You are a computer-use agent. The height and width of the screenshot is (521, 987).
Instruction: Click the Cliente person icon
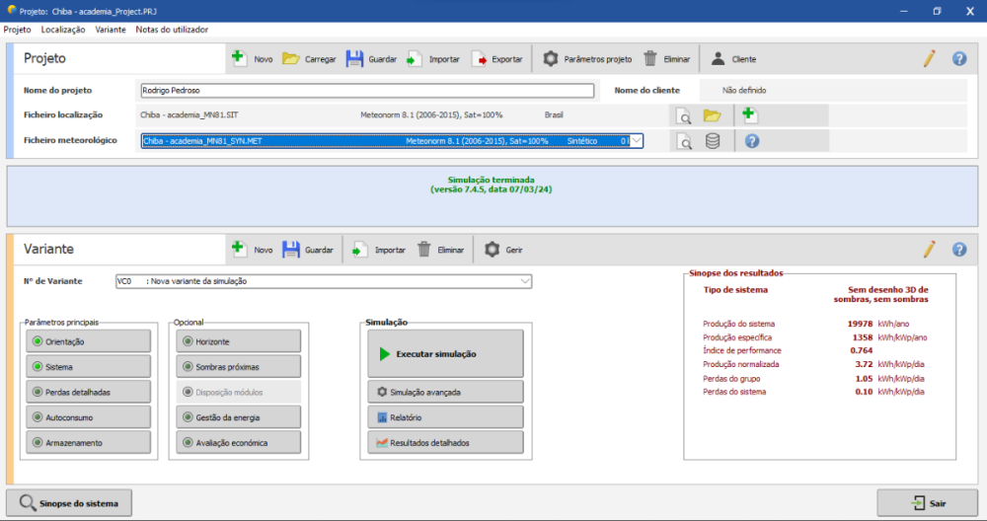tap(719, 59)
